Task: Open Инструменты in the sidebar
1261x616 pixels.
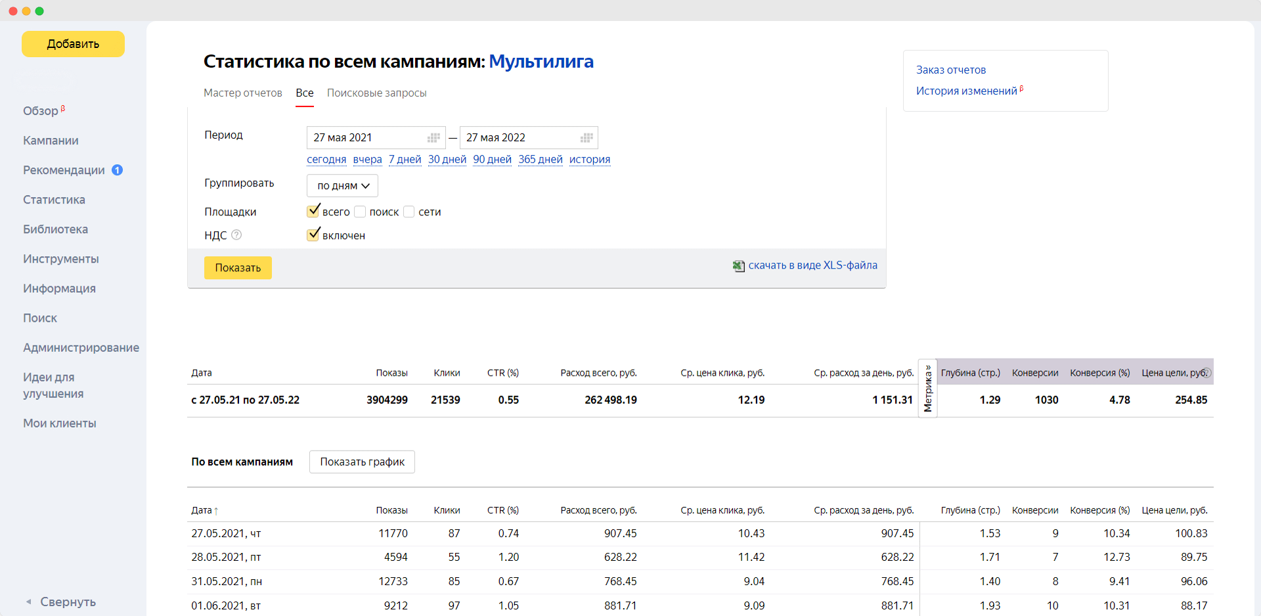Action: pyautogui.click(x=60, y=259)
